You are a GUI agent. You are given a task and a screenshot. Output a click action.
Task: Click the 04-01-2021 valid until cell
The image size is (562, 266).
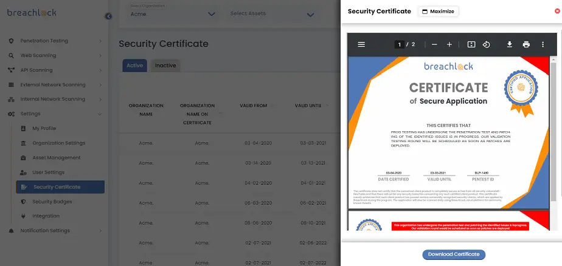(313, 183)
